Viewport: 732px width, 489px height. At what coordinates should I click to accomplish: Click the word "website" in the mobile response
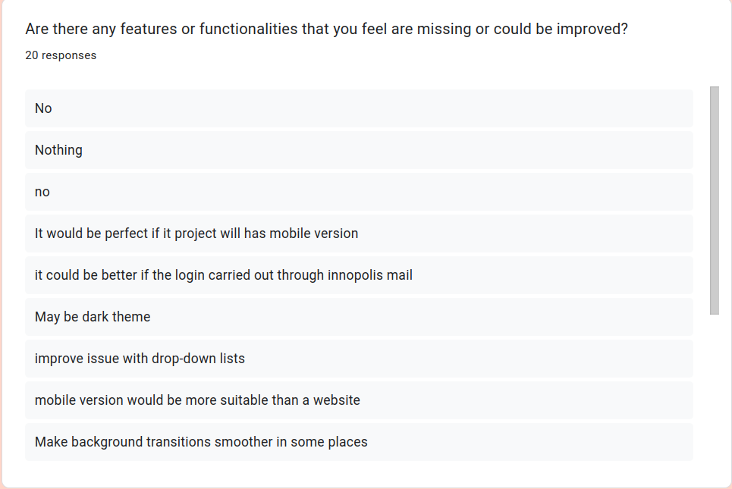pyautogui.click(x=336, y=400)
